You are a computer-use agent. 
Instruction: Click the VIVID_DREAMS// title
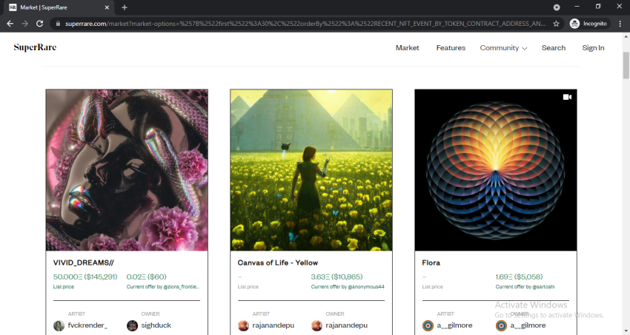[x=83, y=263]
